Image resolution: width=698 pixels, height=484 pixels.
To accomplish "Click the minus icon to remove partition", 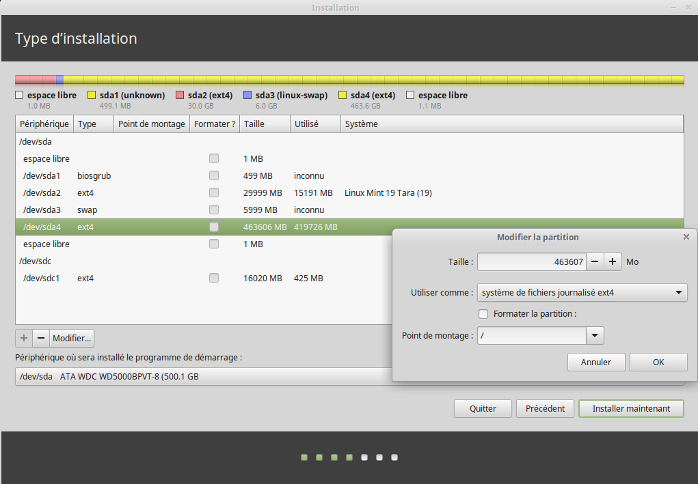I will pos(41,338).
